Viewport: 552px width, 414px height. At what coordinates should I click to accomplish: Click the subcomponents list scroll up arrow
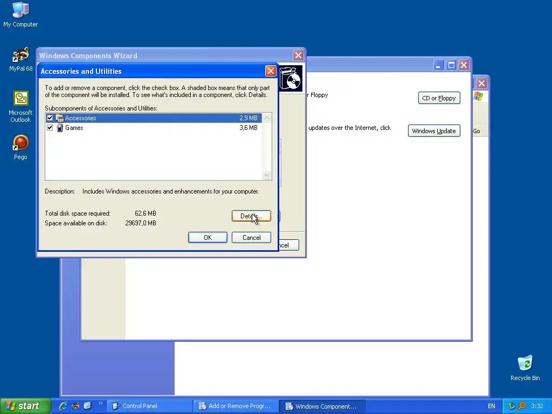(x=267, y=118)
